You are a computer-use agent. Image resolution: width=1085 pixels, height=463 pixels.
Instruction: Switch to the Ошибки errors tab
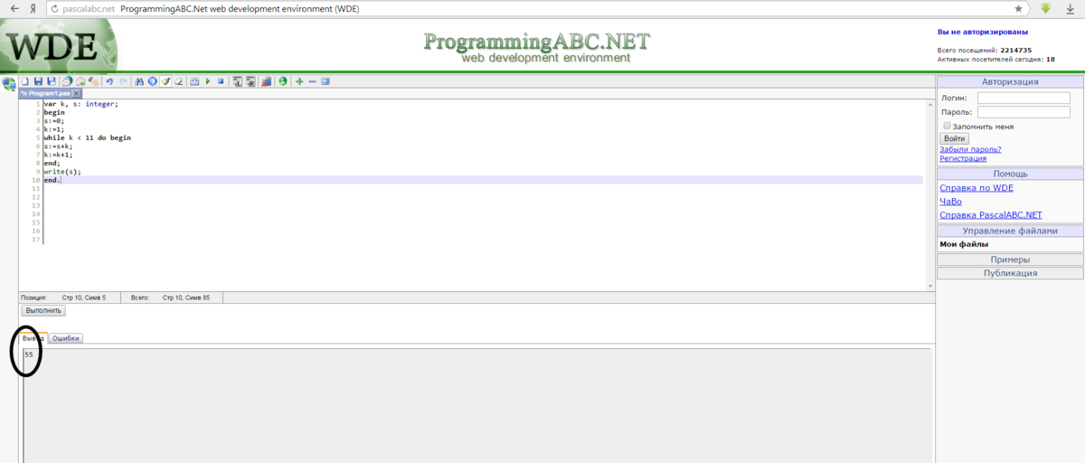(66, 338)
